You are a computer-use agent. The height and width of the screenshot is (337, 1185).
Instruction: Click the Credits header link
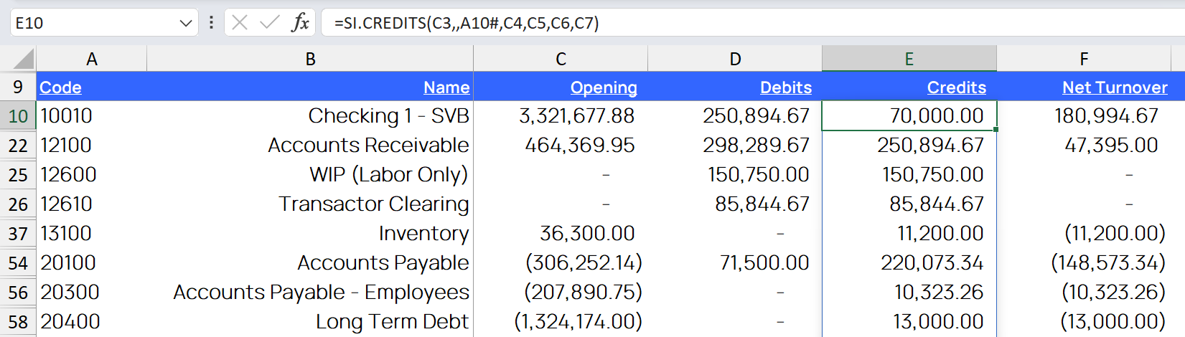tap(956, 87)
